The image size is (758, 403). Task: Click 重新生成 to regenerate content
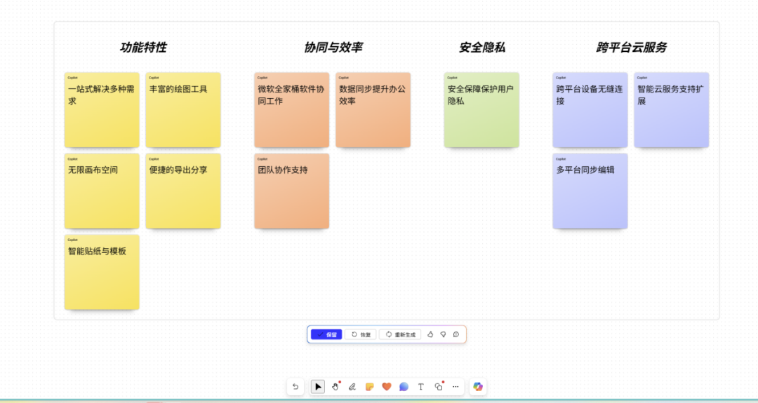coord(400,334)
